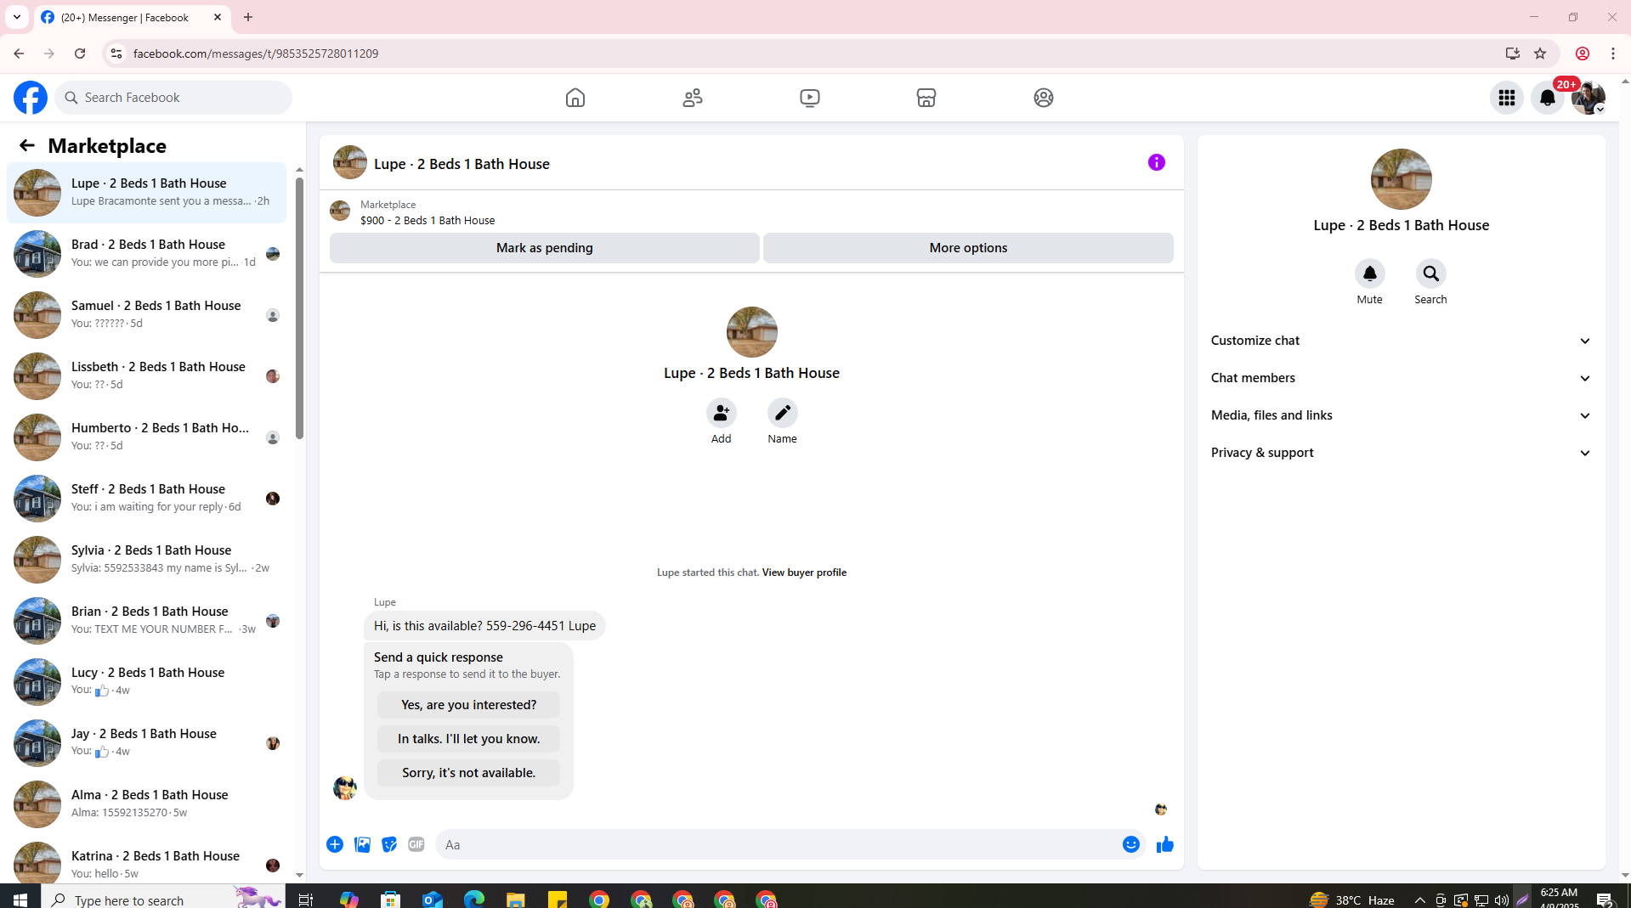Open File Explorer from the taskbar
Screen dimensions: 1631x908
click(516, 899)
